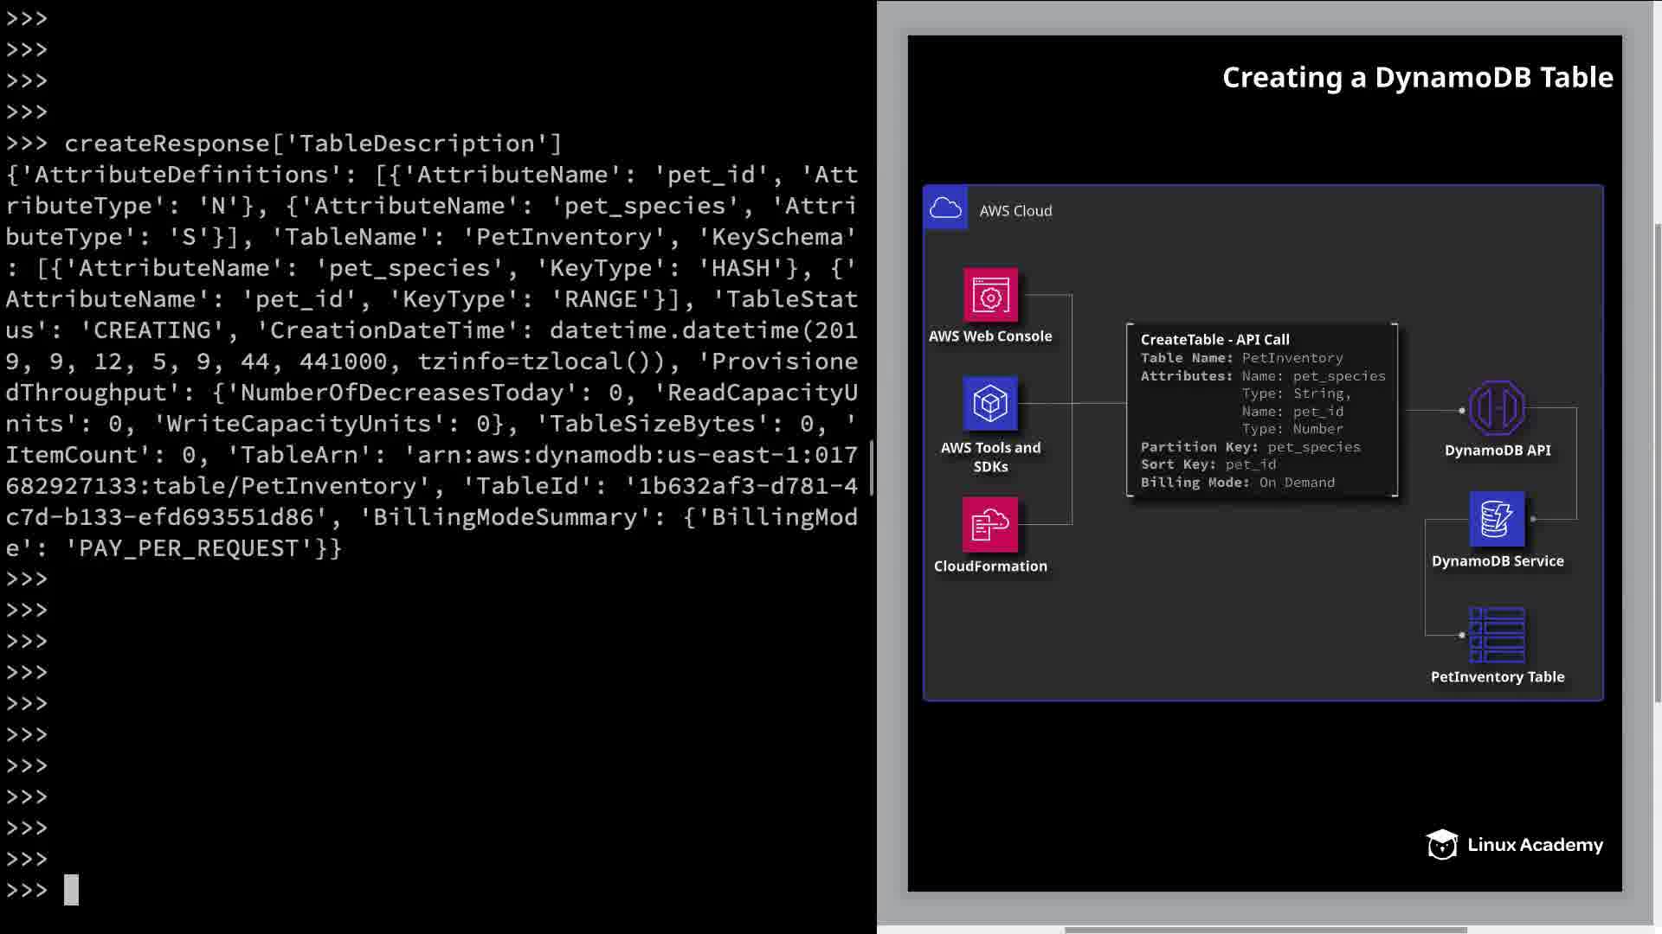This screenshot has width=1662, height=934.
Task: Select the PetInventory Table icon
Action: pos(1497,635)
